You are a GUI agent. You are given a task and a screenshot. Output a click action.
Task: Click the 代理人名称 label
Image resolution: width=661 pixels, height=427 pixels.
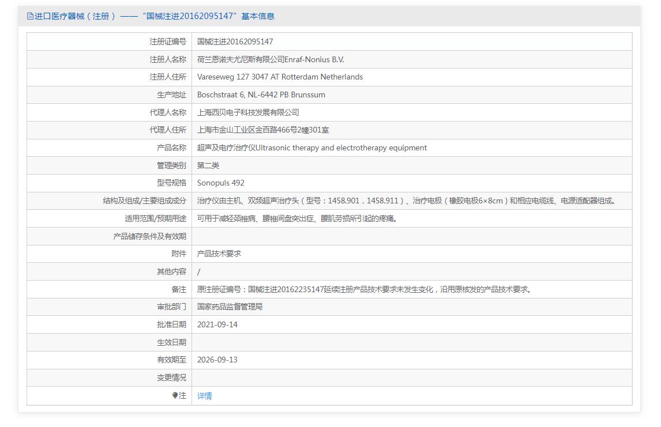pyautogui.click(x=168, y=112)
